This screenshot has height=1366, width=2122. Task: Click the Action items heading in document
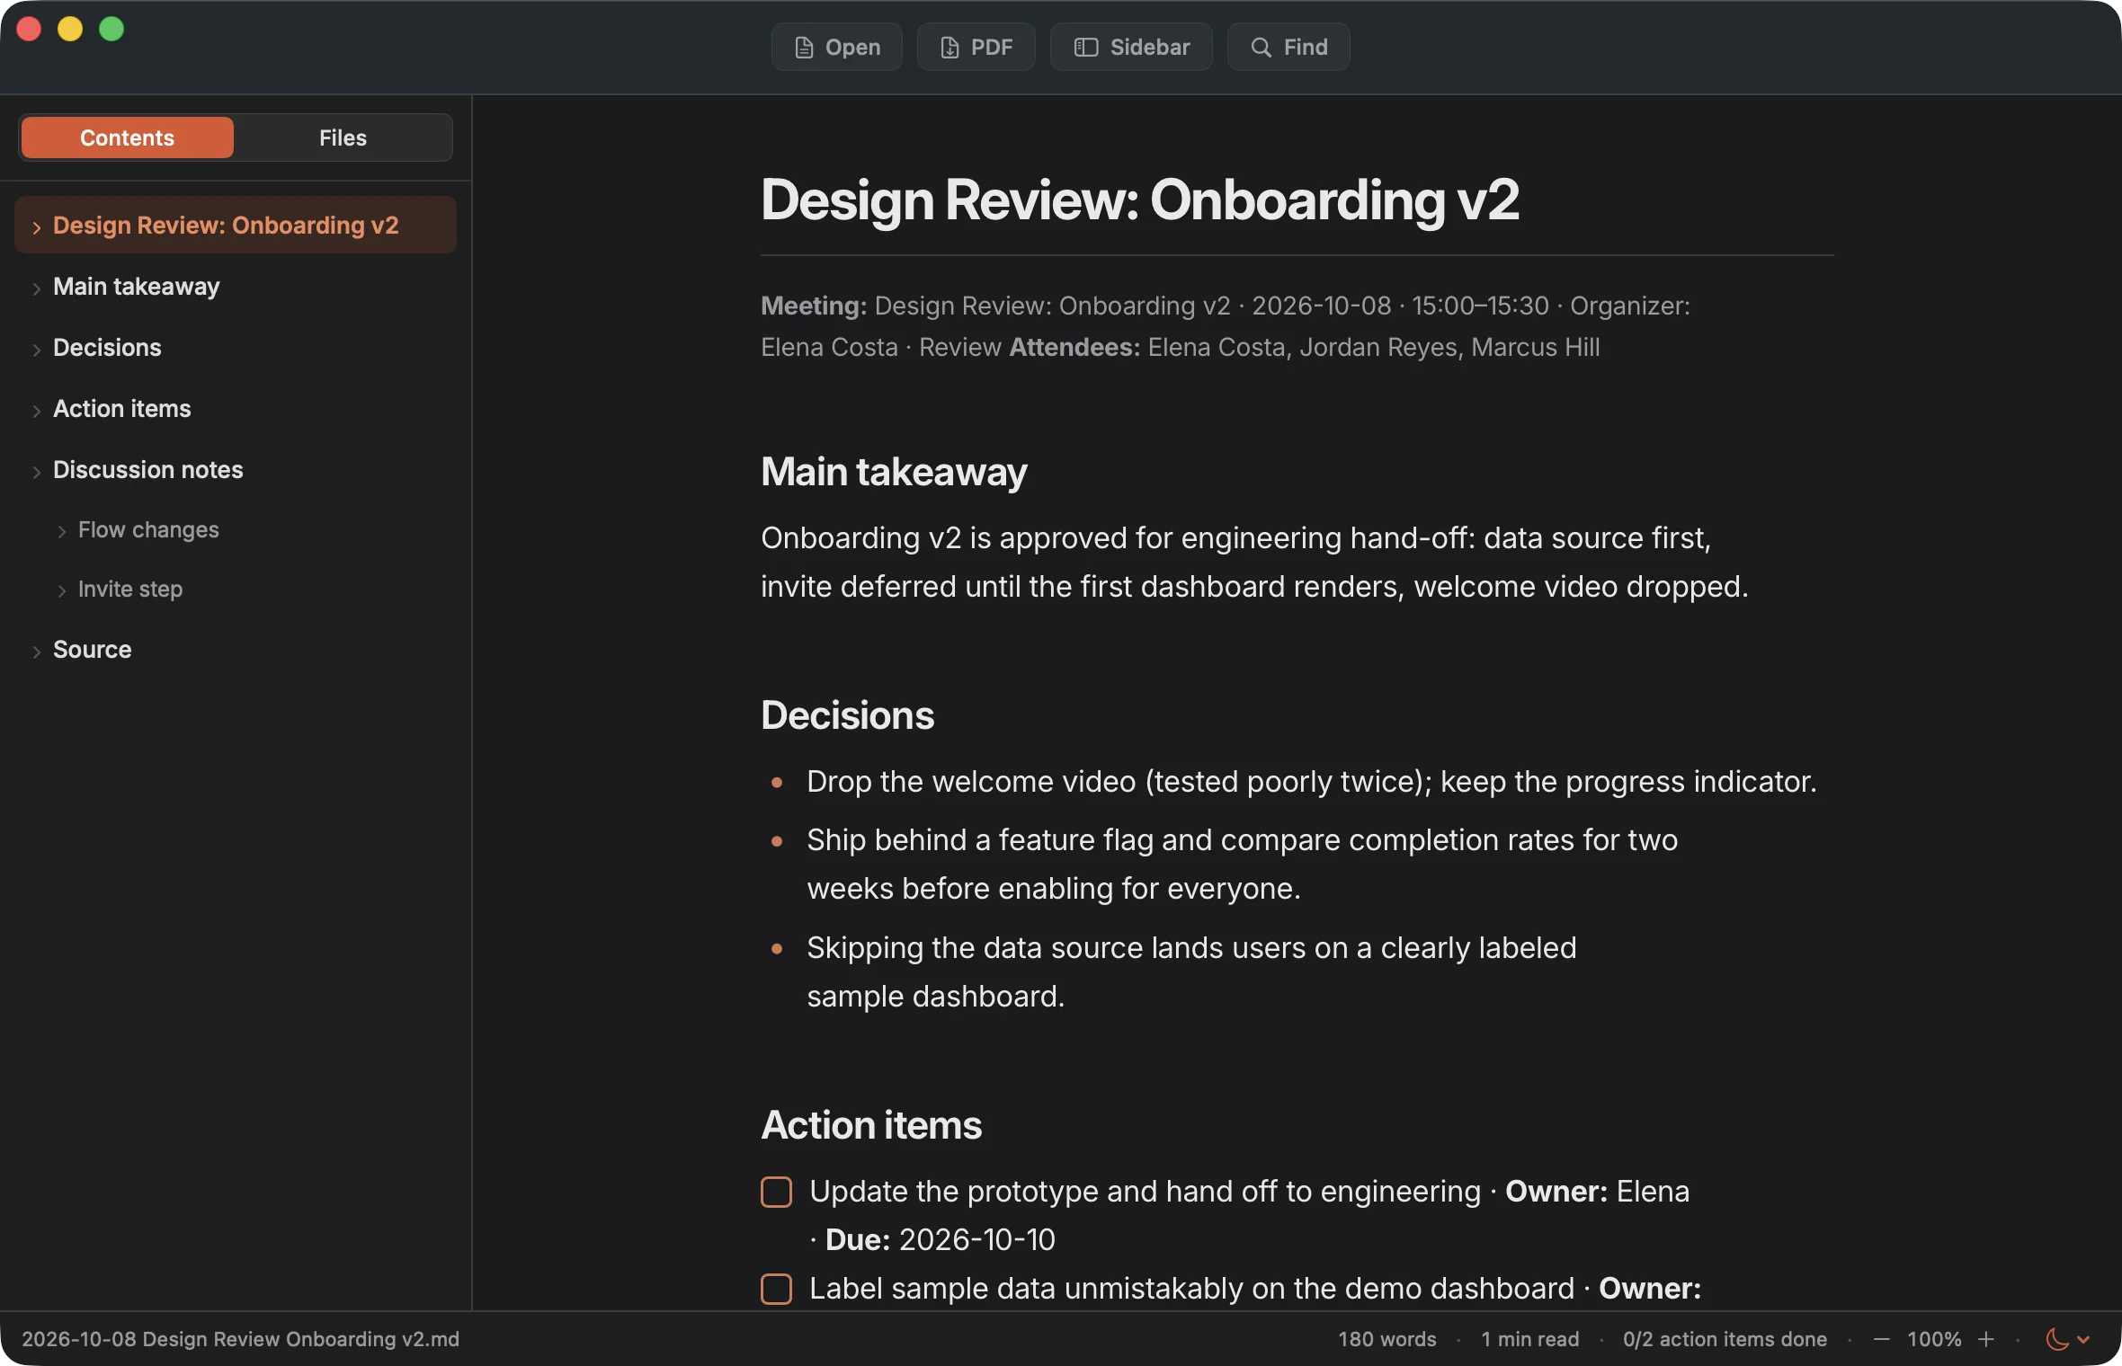click(871, 1125)
